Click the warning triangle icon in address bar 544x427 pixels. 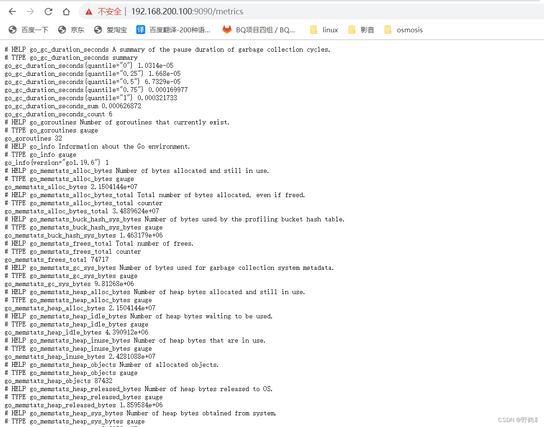[x=89, y=11]
